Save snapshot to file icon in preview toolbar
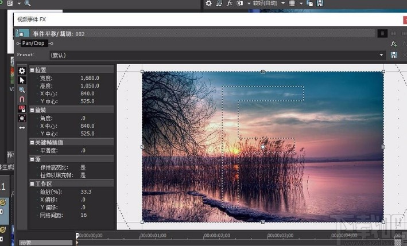 click(320, 3)
